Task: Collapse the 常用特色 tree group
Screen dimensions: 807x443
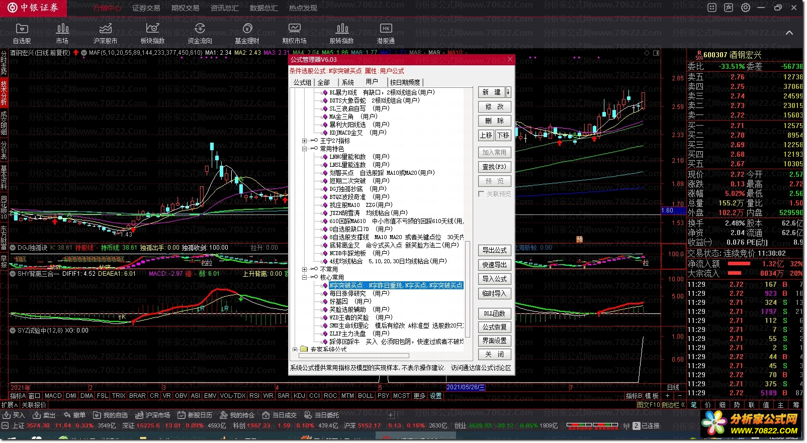Action: coord(305,149)
